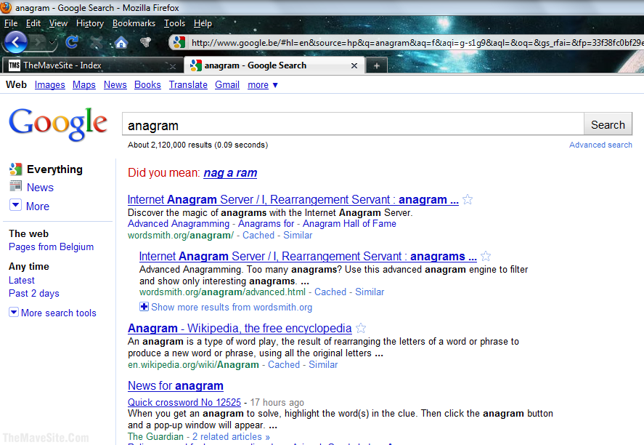Close the anagram Google Search tab
Image resolution: width=644 pixels, height=445 pixels.
[x=354, y=65]
